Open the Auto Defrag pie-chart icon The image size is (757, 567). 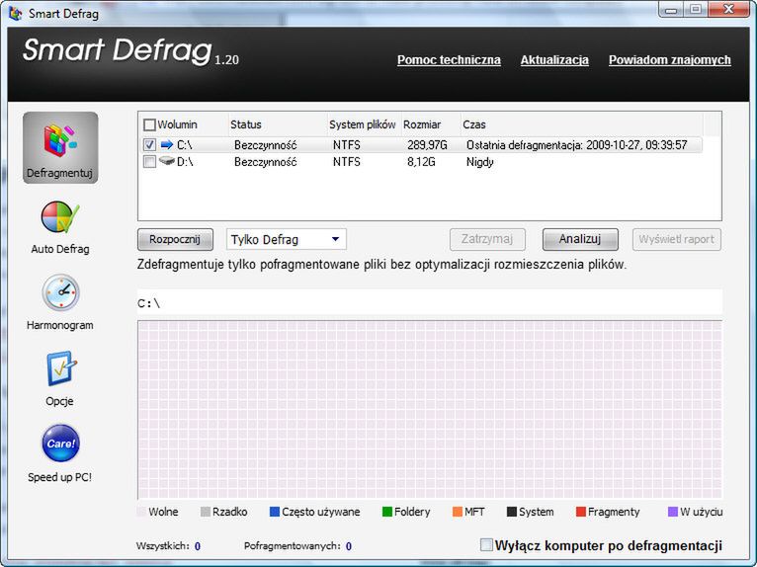tap(60, 217)
